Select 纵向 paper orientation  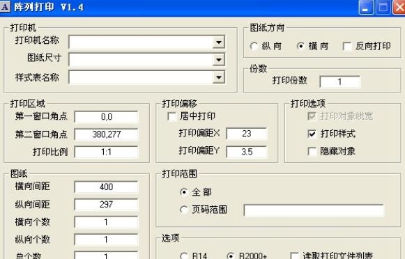click(254, 47)
